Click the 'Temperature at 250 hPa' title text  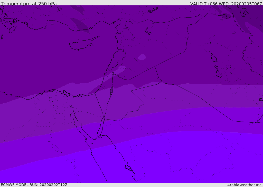(x=29, y=4)
